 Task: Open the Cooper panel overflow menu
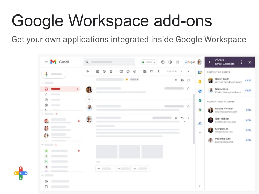242,62
